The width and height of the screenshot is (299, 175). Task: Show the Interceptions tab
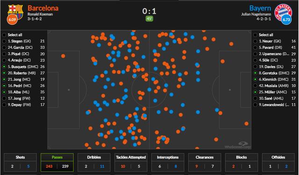(168, 162)
